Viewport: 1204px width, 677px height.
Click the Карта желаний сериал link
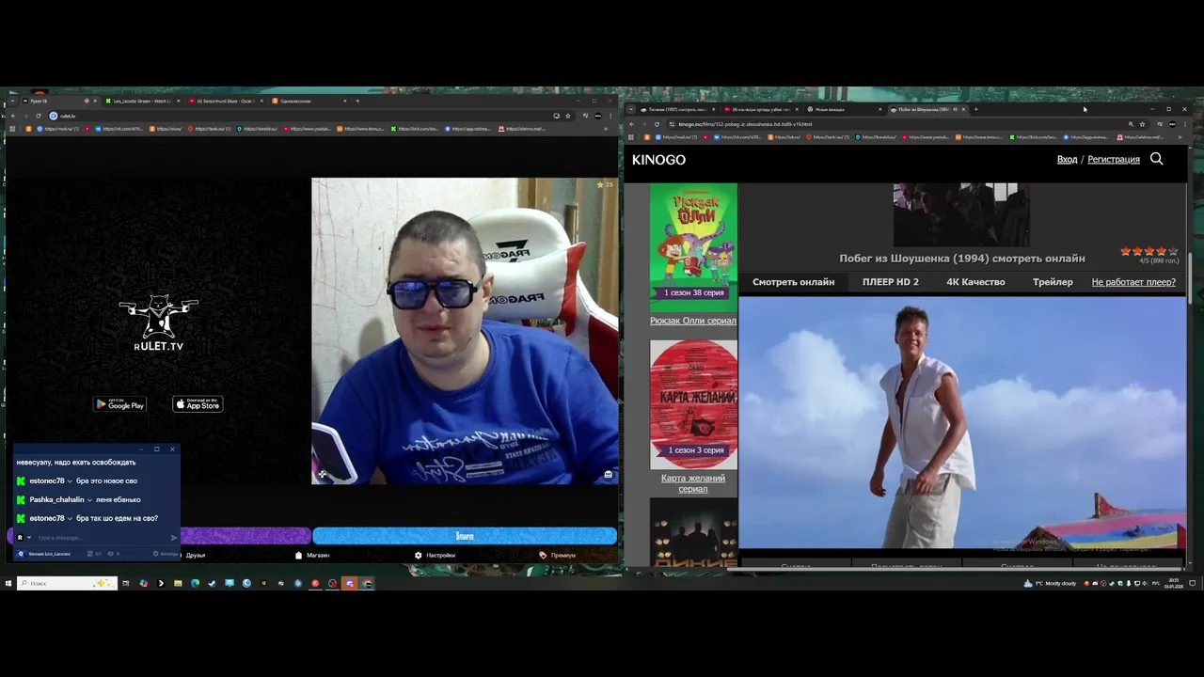[x=693, y=483]
